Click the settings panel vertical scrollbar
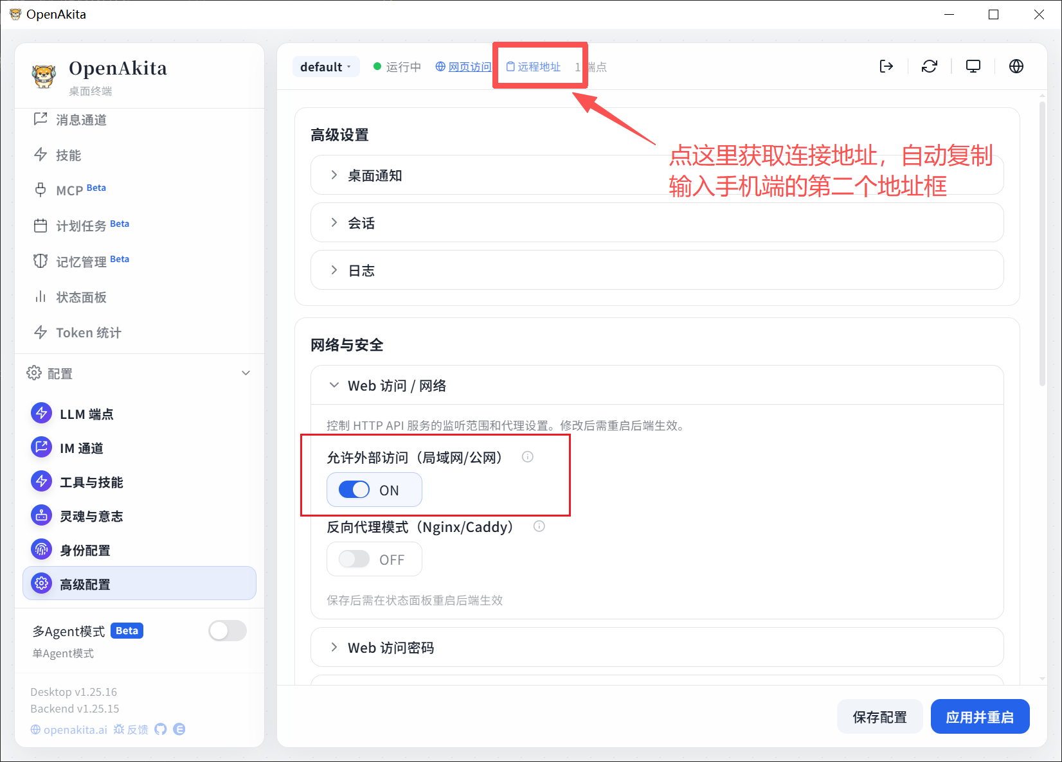 click(1042, 244)
